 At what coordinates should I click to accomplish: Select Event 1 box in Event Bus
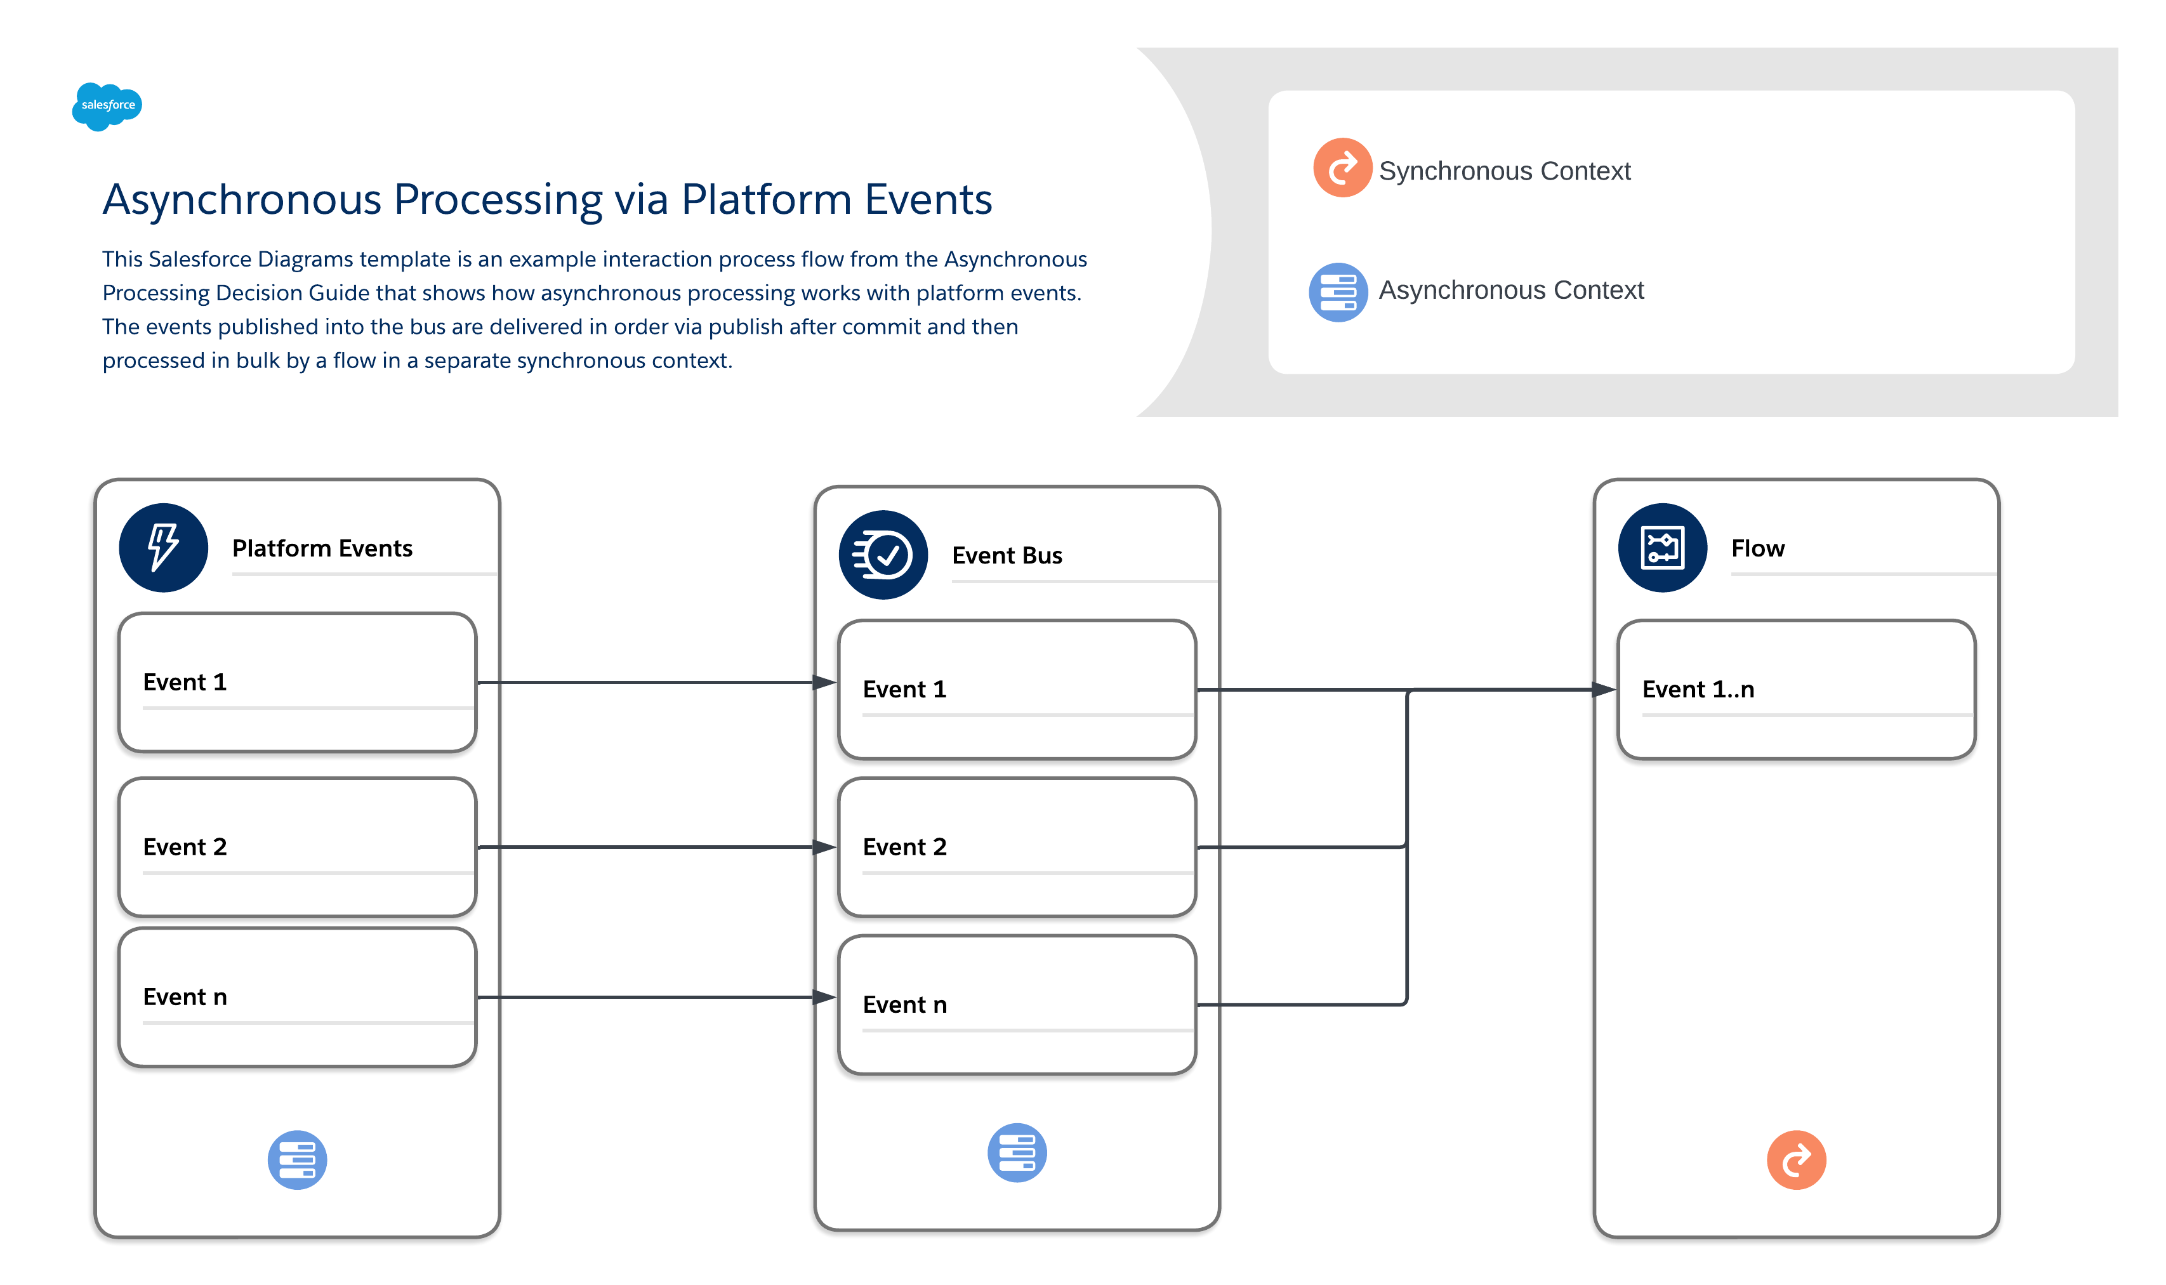1016,689
